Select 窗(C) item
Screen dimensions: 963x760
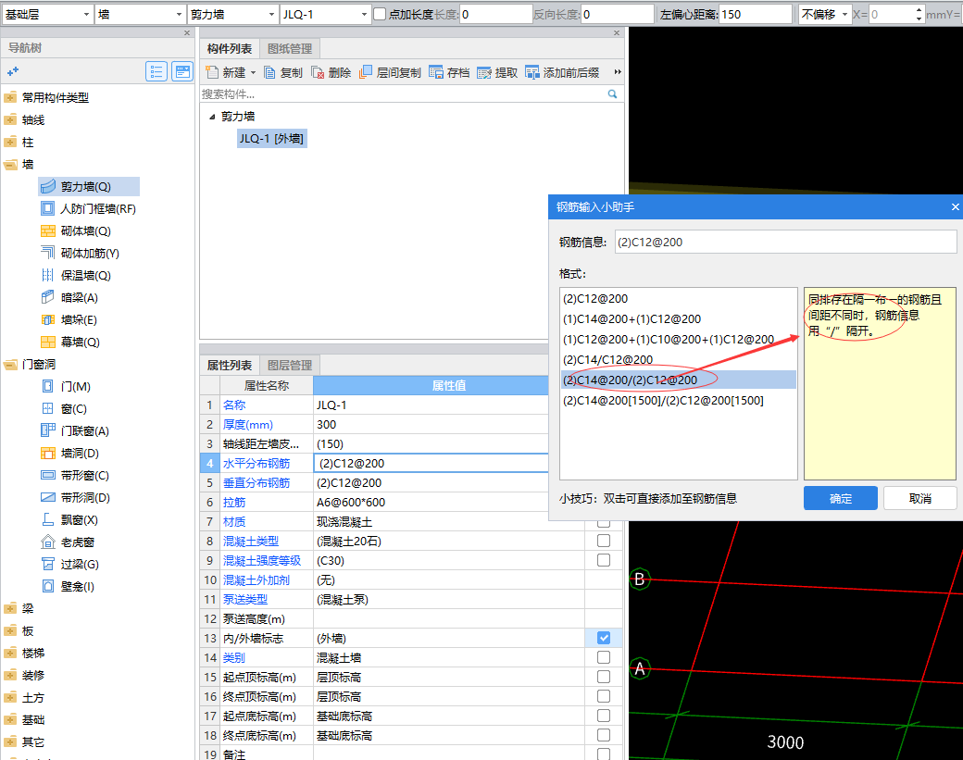(64, 409)
